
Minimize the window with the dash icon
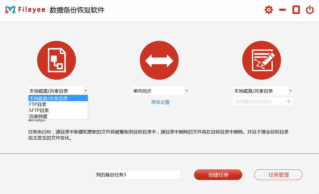[282, 10]
